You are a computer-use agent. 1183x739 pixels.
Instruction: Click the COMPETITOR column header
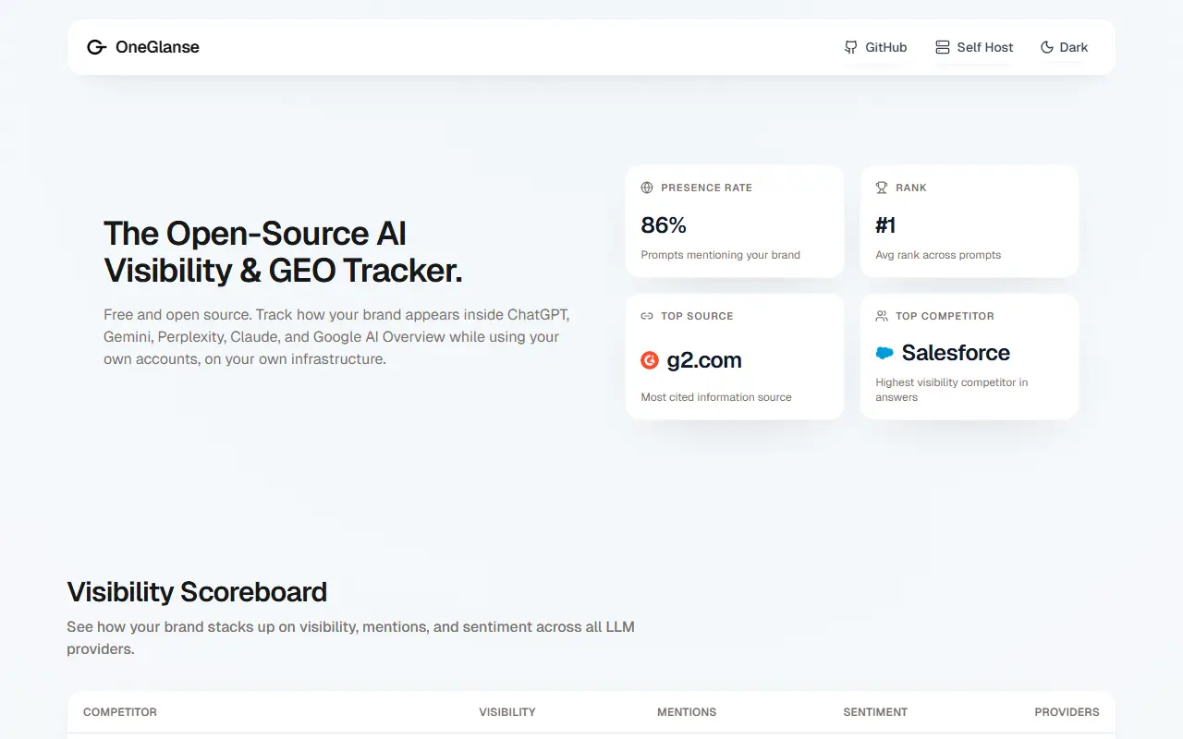click(x=120, y=712)
